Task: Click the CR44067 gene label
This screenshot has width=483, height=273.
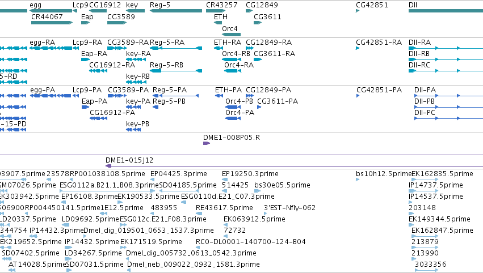Action: pyautogui.click(x=47, y=17)
